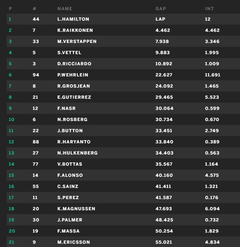240x247 pixels.
Task: Click car number 8 for R.GROSJEAN
Action: point(34,86)
